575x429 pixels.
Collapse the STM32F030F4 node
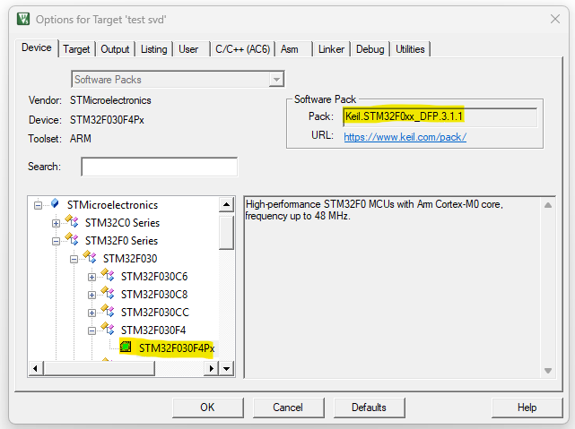91,330
